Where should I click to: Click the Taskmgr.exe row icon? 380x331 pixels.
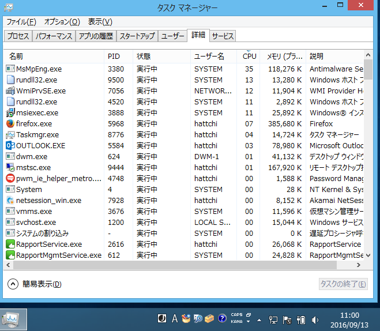(x=10, y=134)
